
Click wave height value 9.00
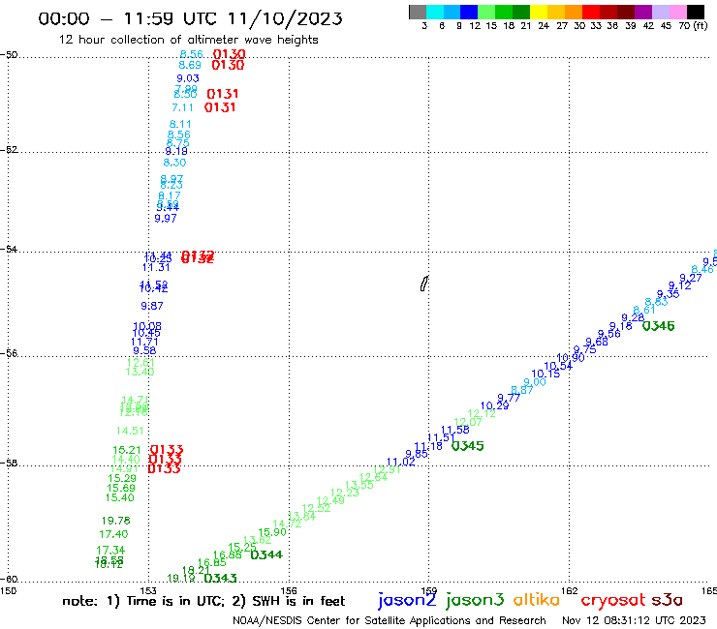[535, 382]
